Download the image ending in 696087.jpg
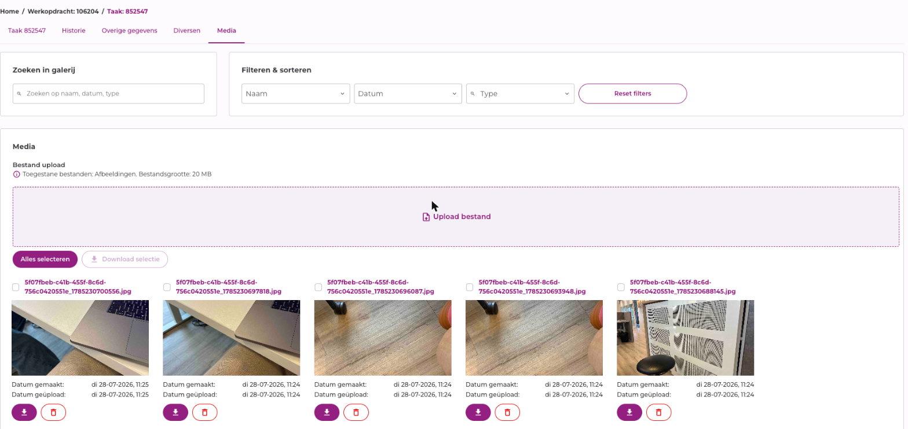 pyautogui.click(x=327, y=412)
